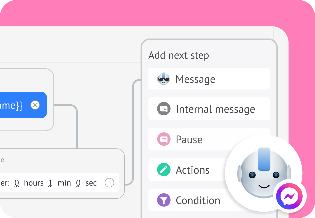
Task: Choose the Message step option
Action: [209, 79]
